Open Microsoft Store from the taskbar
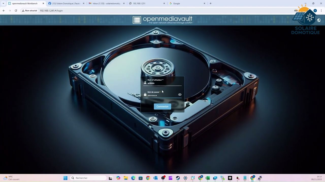325x182 pixels. [141, 178]
